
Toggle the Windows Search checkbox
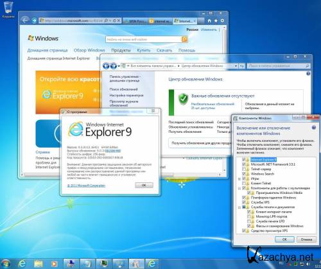(244, 174)
